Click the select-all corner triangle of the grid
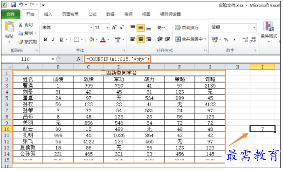Screen dimensions: 283x170 [x=7, y=67]
